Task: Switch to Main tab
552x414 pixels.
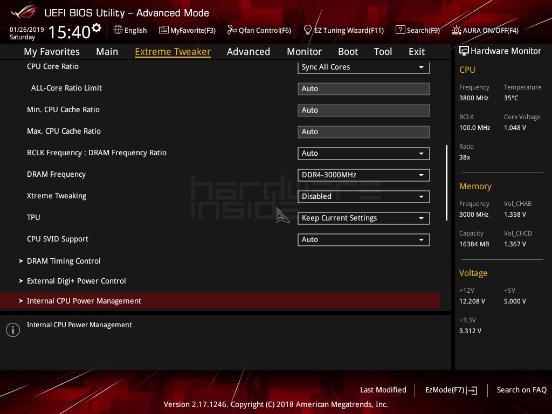Action: 107,52
